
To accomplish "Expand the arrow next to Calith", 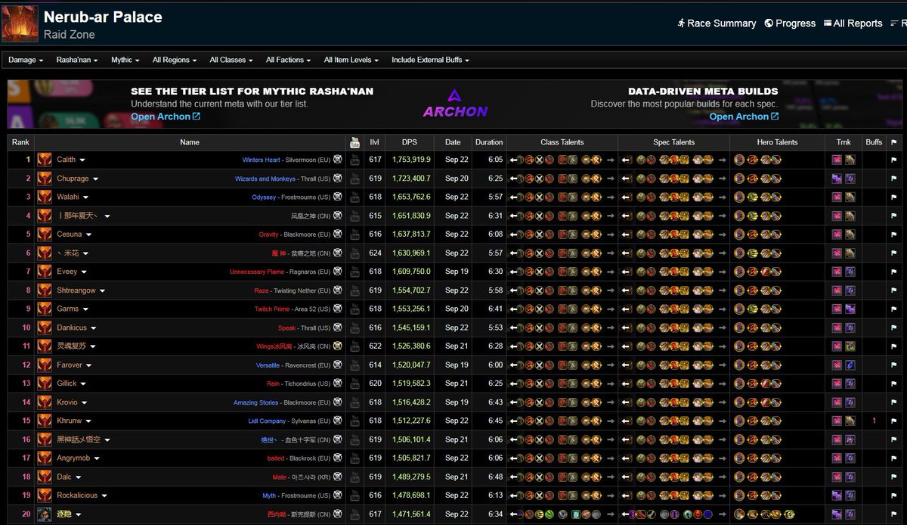I will pos(82,160).
